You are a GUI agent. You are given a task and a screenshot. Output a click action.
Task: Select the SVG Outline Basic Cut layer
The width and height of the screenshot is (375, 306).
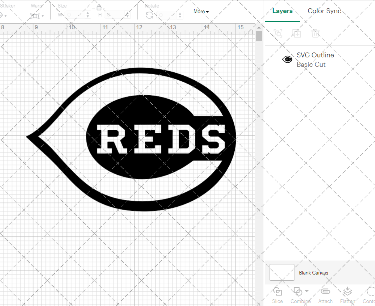pyautogui.click(x=315, y=59)
